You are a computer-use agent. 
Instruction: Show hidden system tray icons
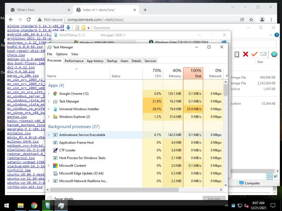tap(227, 206)
